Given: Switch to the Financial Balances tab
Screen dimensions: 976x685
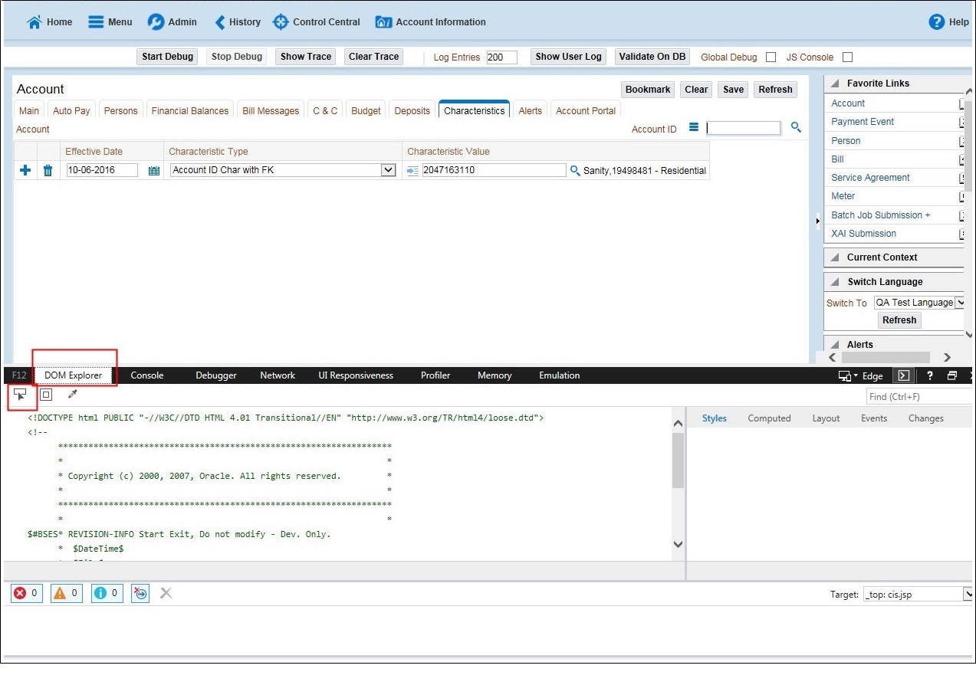Looking at the screenshot, I should [x=189, y=110].
